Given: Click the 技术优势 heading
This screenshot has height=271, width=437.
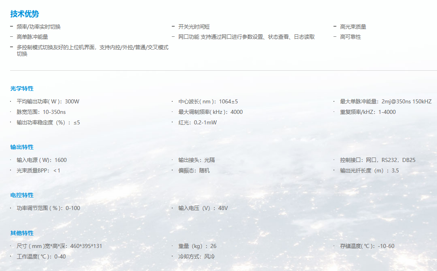Looking at the screenshot, I should 25,14.
